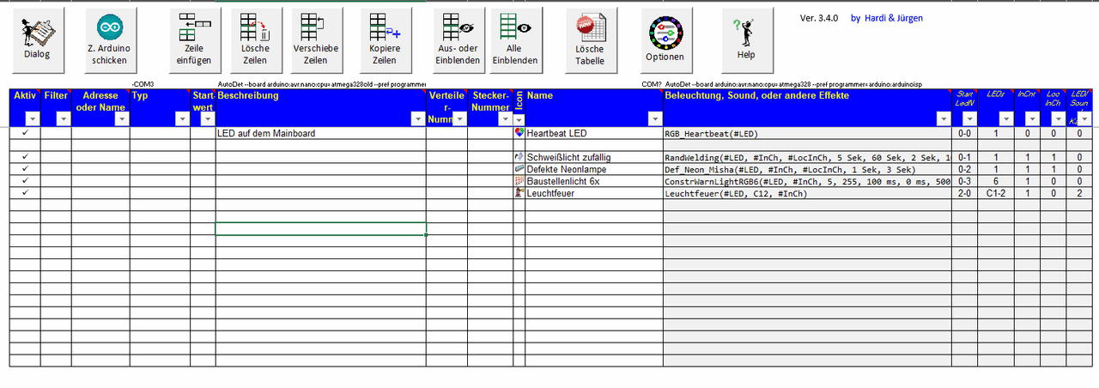The height and width of the screenshot is (388, 1099).
Task: Click the Z. Arduino schicken button
Action: point(110,39)
